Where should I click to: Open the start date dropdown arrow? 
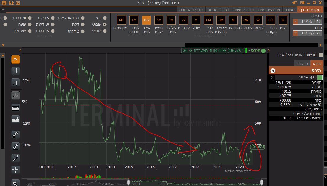[x=295, y=22]
